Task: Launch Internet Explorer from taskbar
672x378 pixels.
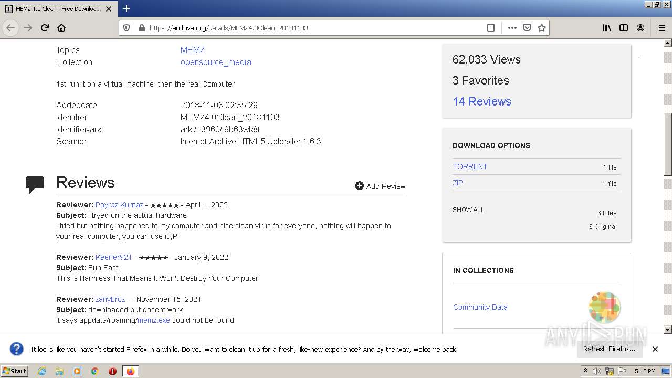Action: click(42, 371)
